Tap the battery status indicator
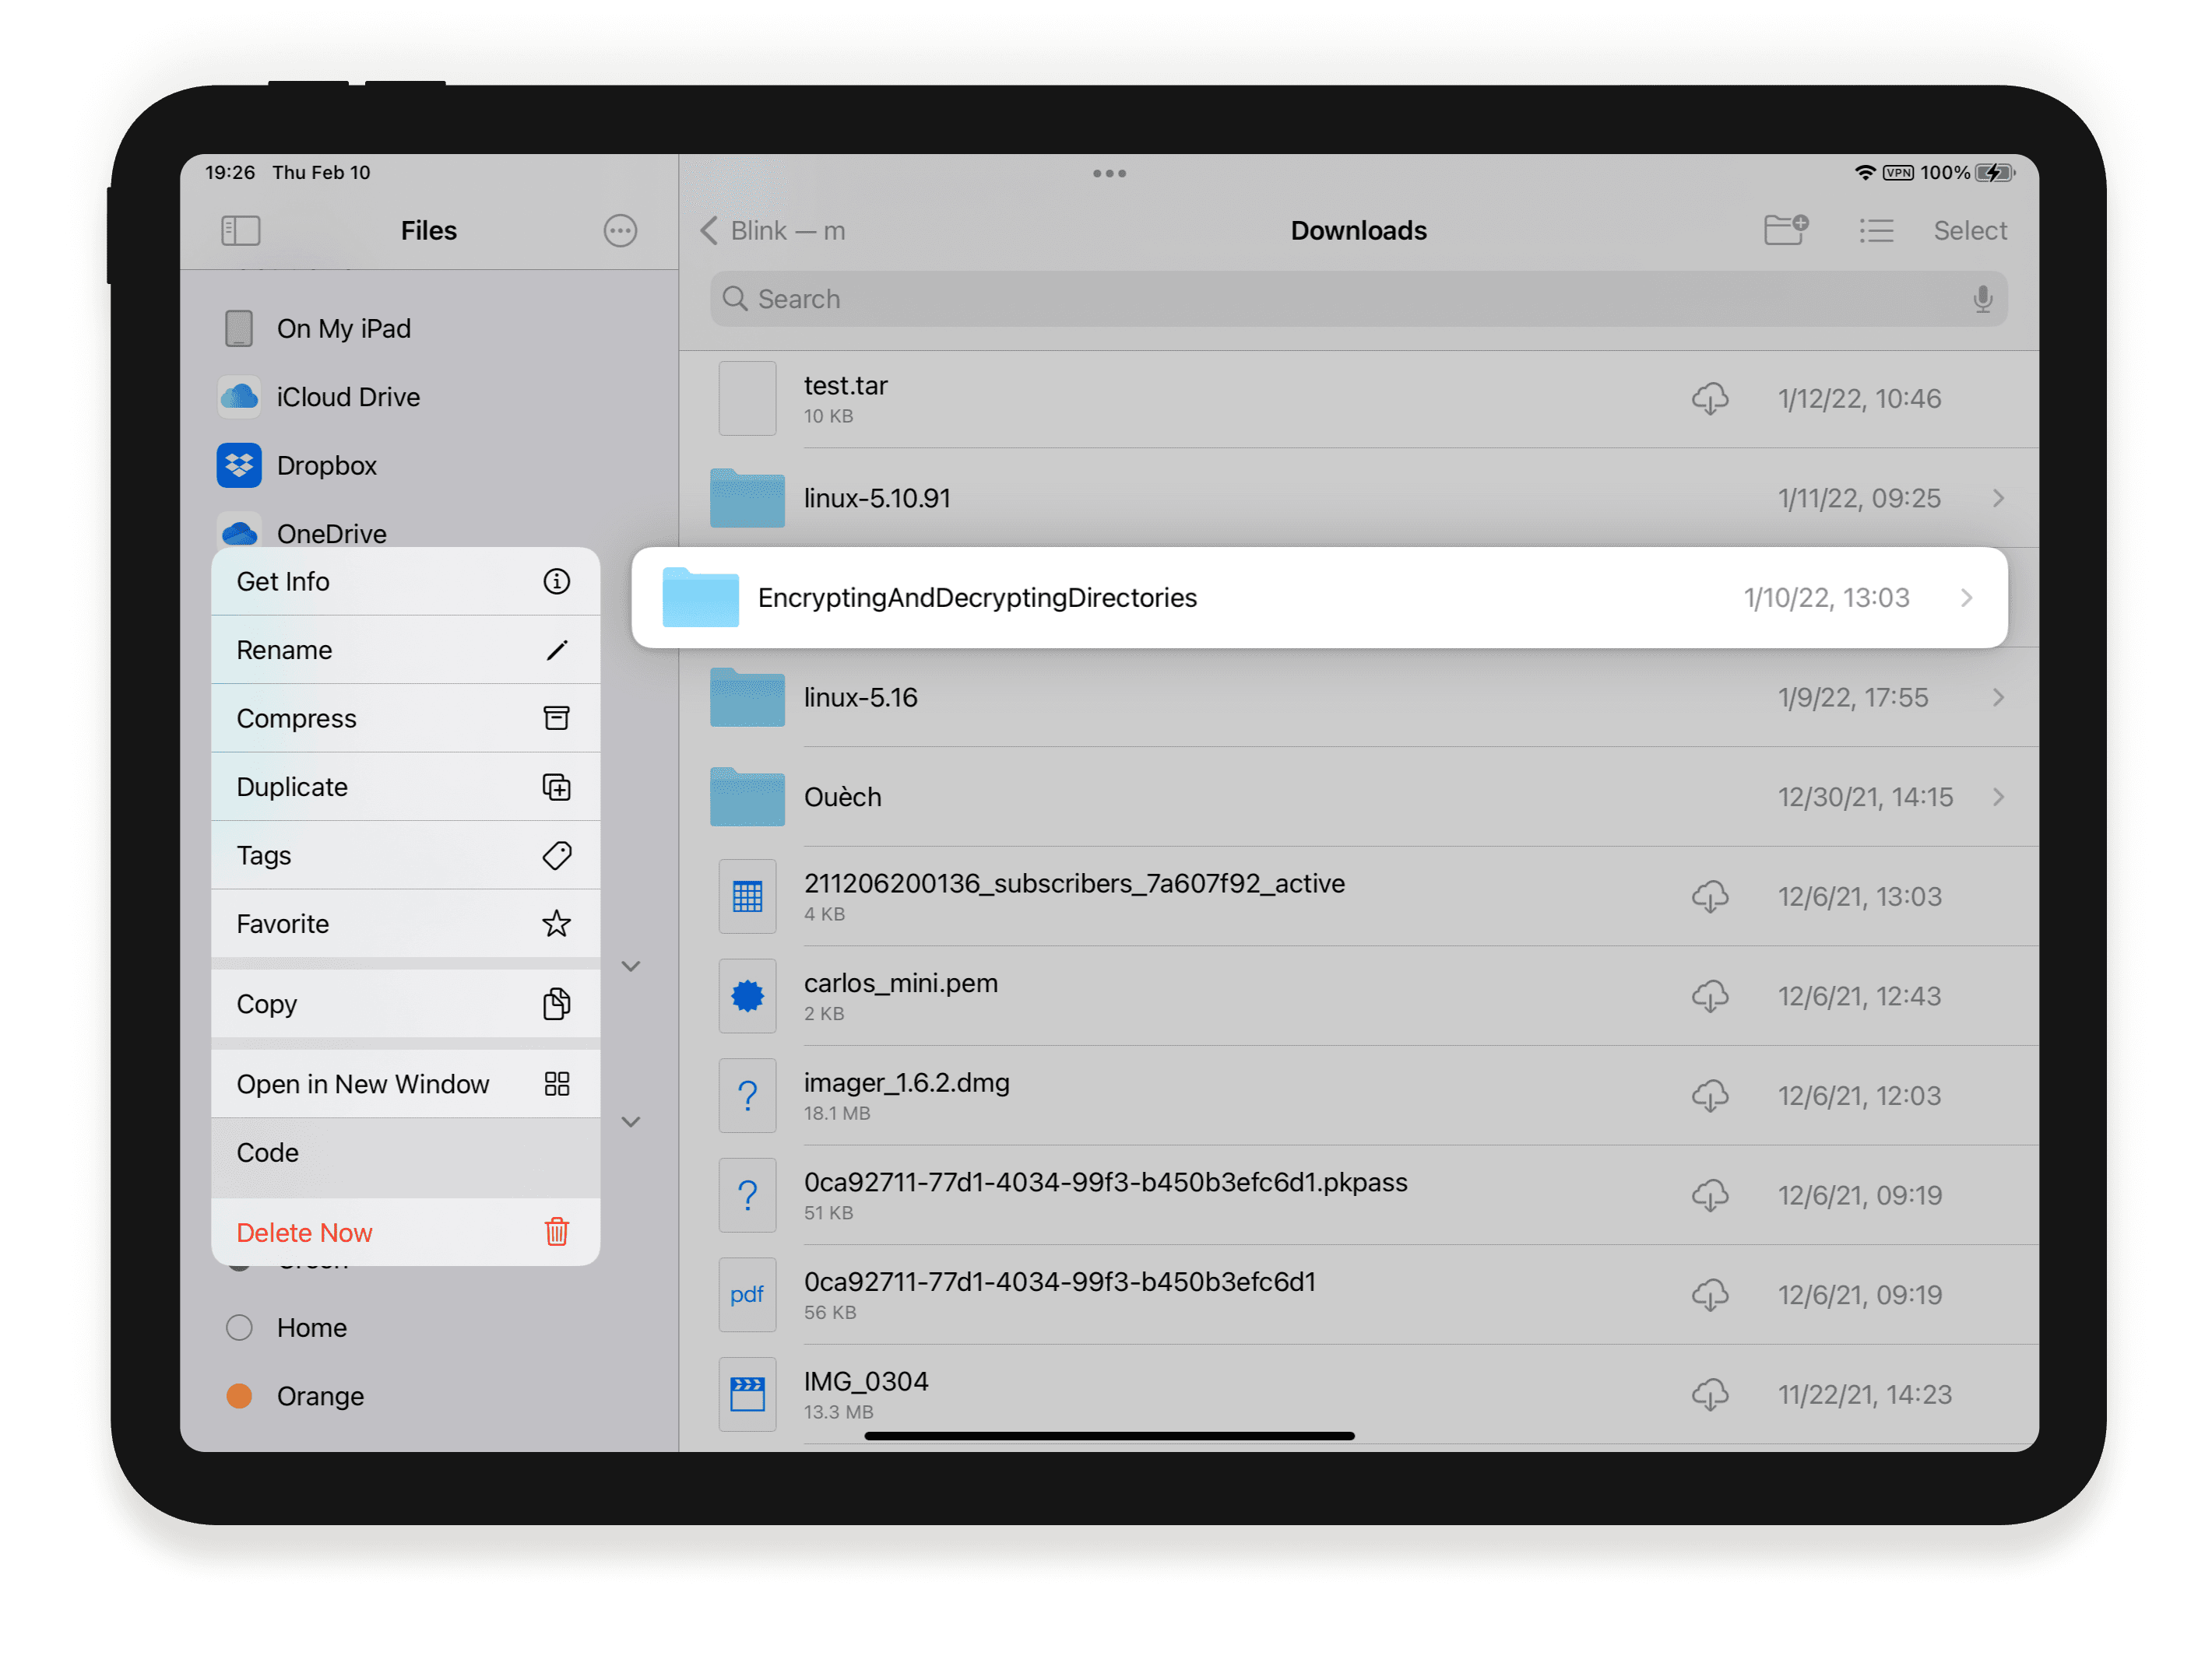This screenshot has width=2212, height=1666. tap(1995, 172)
